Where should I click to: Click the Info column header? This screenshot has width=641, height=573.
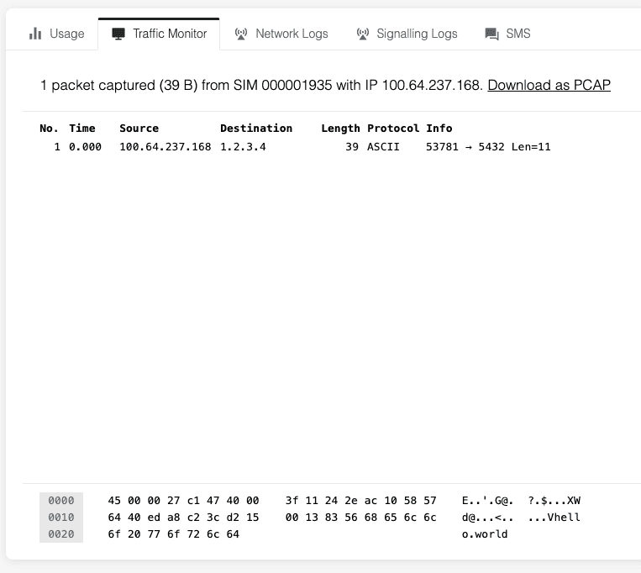click(439, 129)
